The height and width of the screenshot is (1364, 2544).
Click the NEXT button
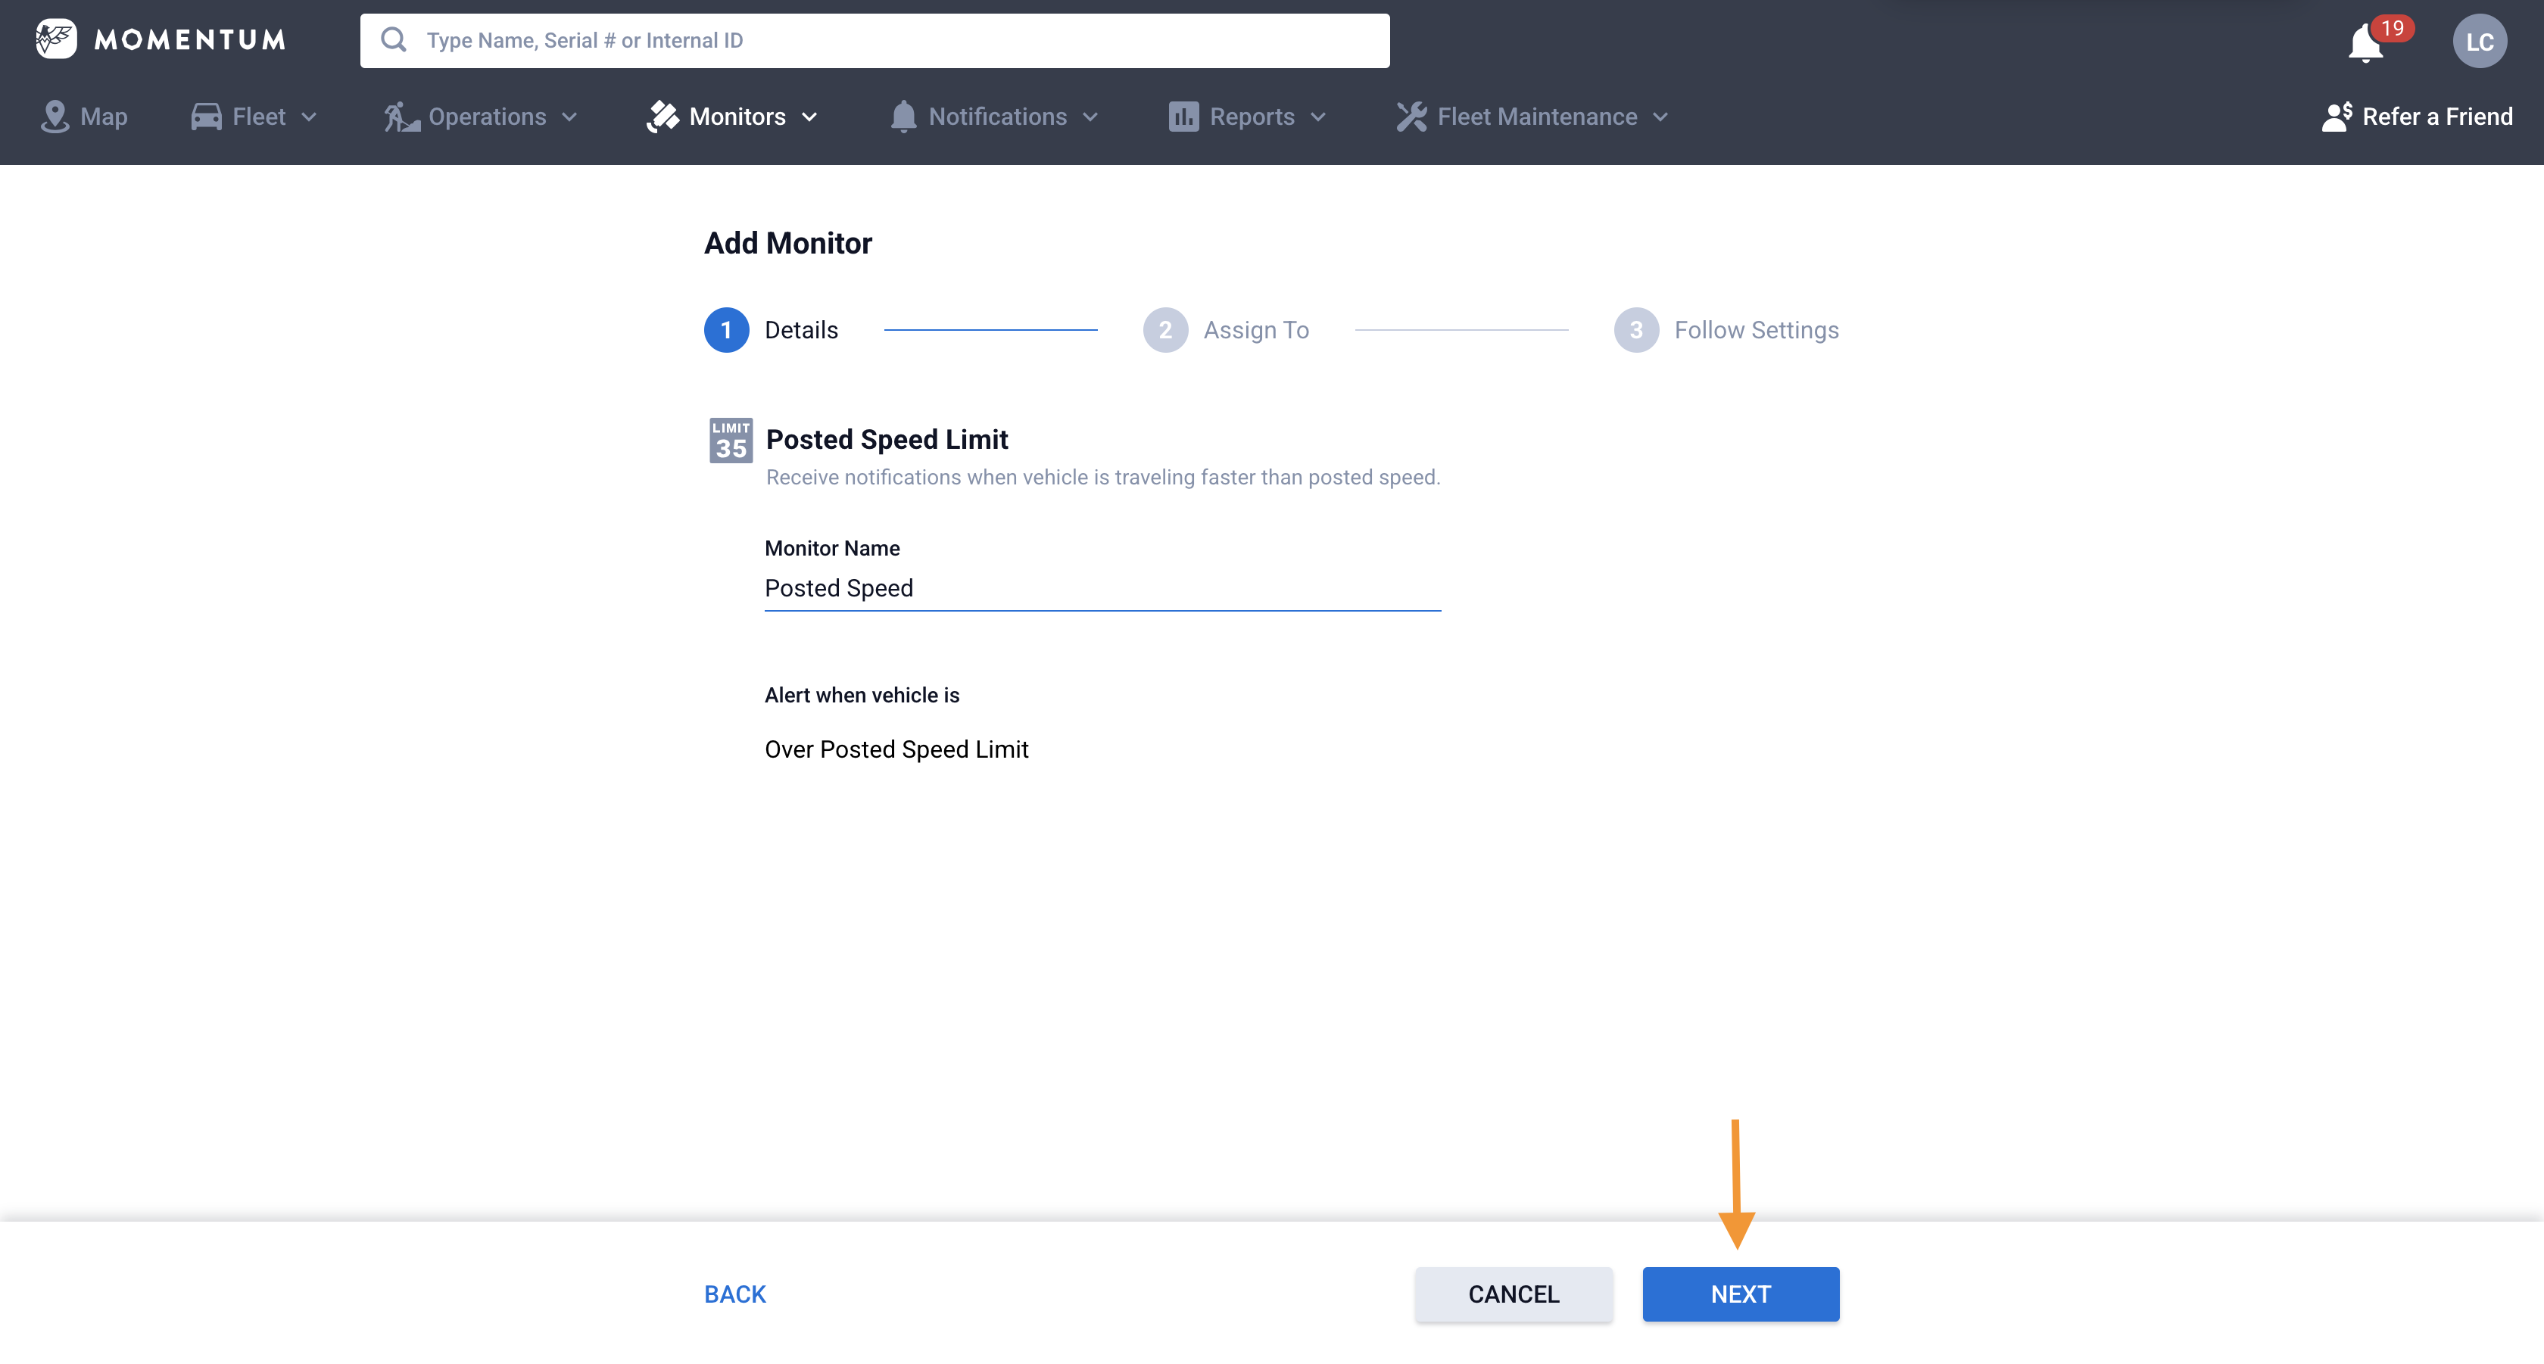coord(1740,1294)
